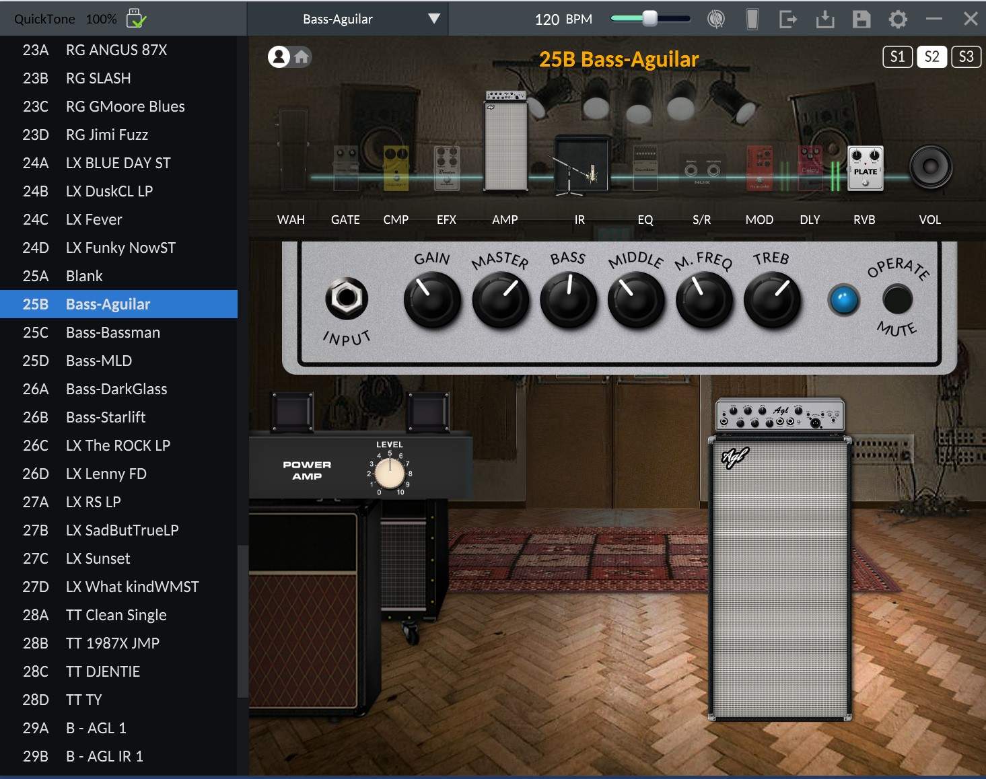Viewport: 986px width, 779px height.
Task: Click the MOD label under the chain
Action: [759, 220]
